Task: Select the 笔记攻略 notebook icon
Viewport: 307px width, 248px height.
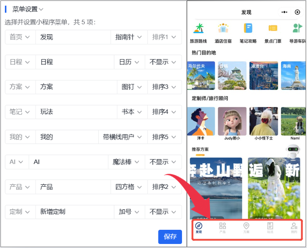Action: (248, 28)
